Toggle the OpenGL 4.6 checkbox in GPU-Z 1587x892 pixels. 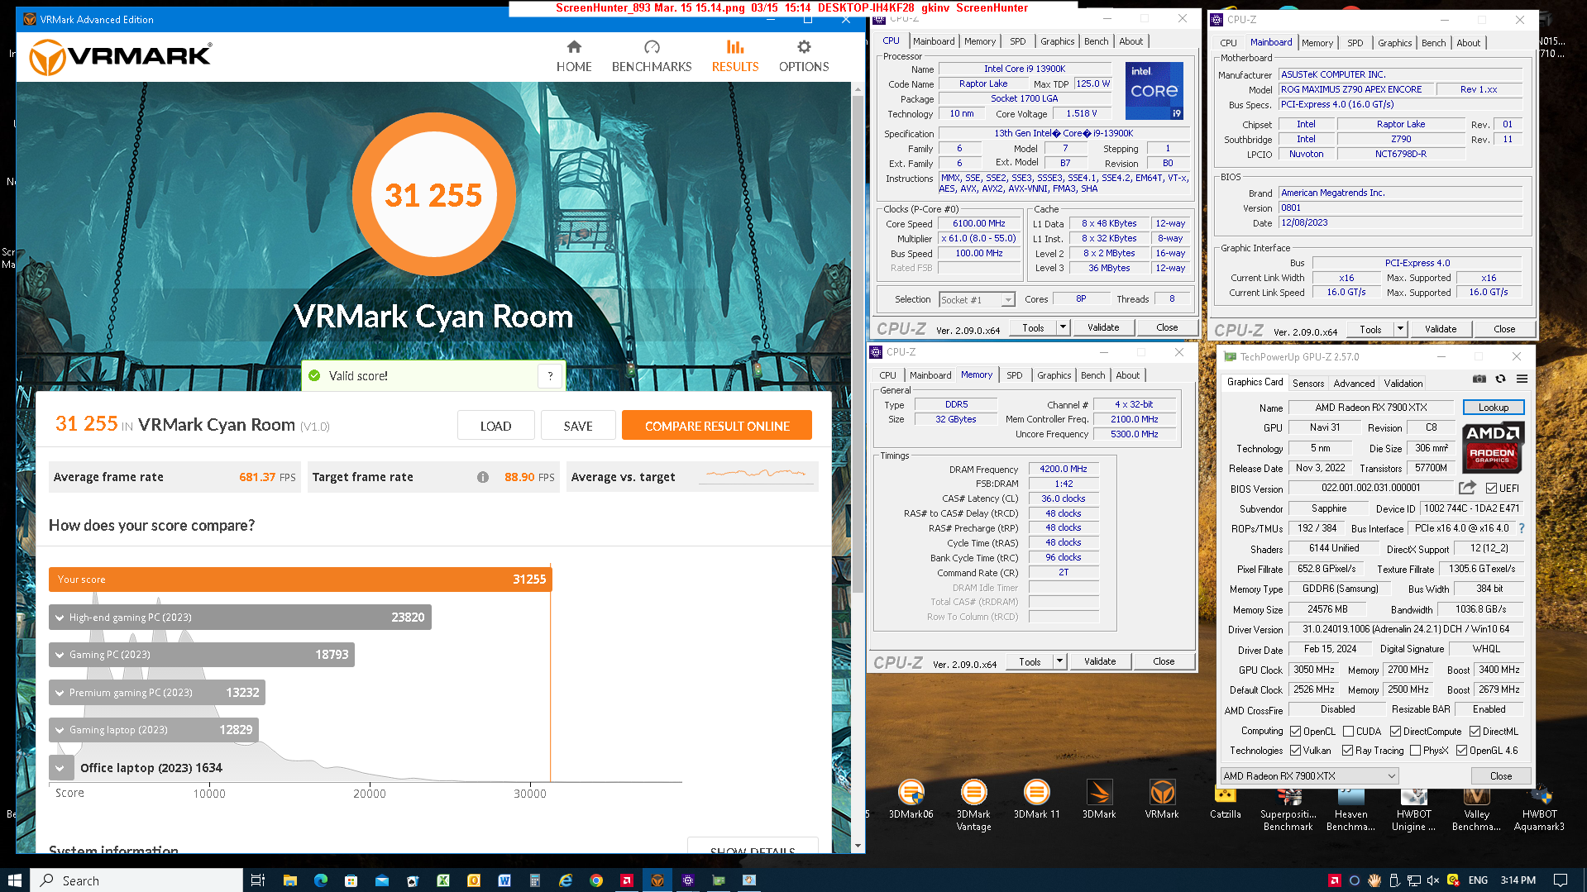tap(1461, 750)
